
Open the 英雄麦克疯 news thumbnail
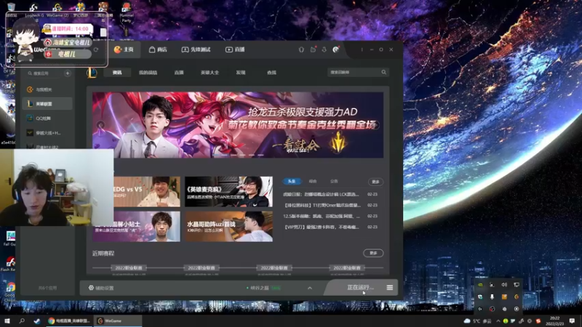(x=228, y=192)
